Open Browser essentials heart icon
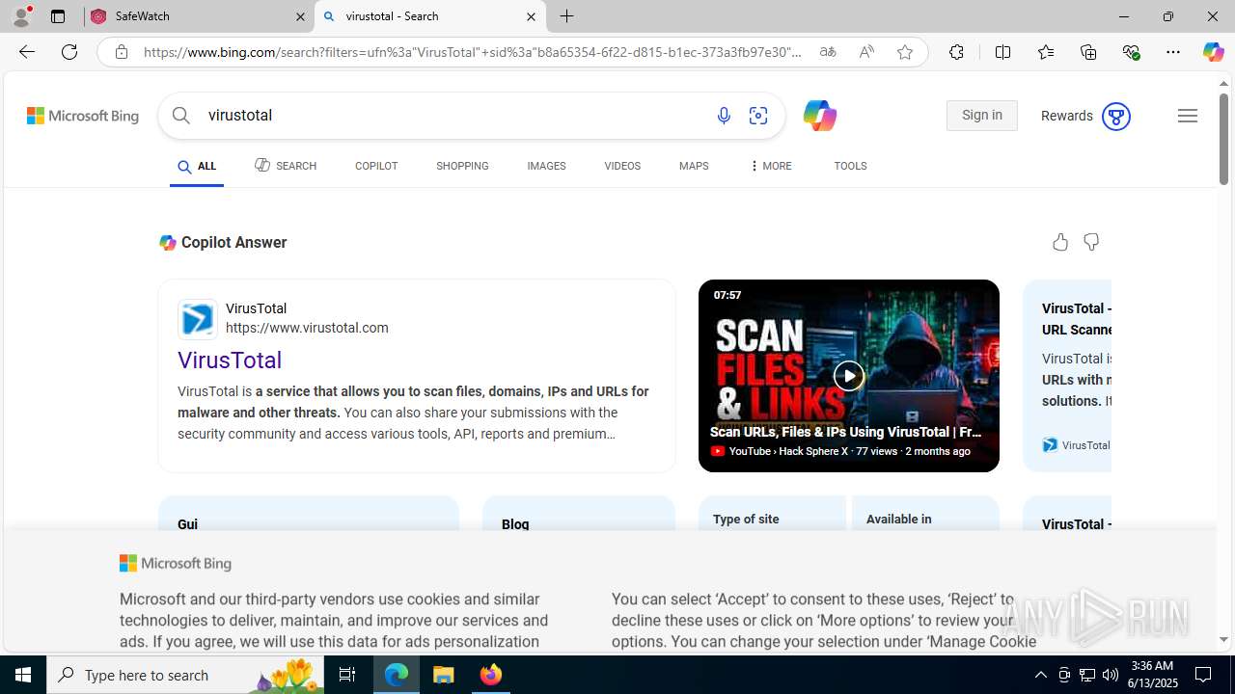The height and width of the screenshot is (694, 1235). 1131,52
